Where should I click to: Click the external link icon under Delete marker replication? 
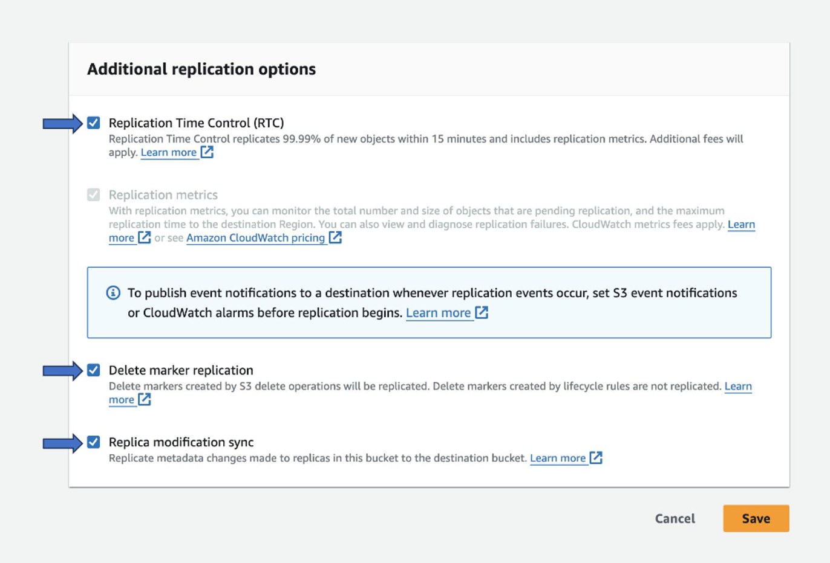click(x=145, y=400)
